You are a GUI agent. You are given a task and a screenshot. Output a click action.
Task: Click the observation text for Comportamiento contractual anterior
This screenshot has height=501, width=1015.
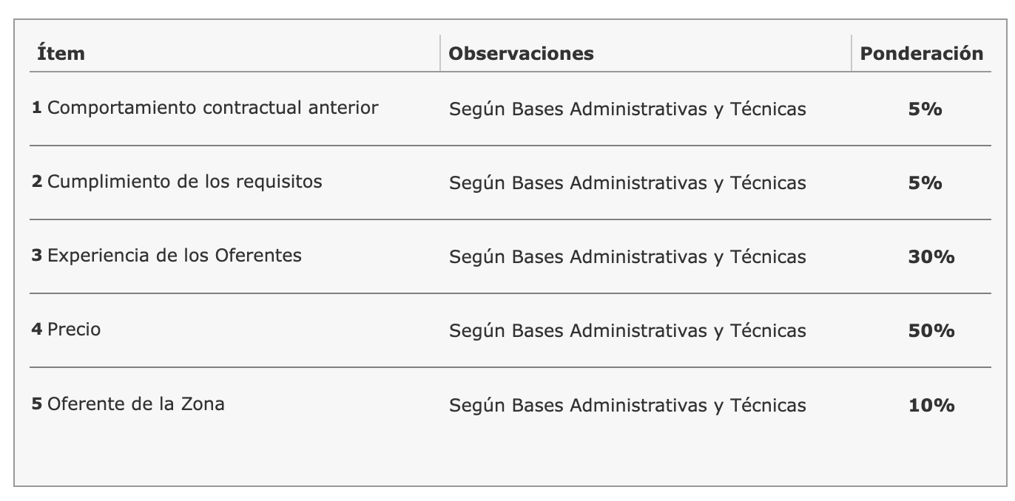[x=627, y=109]
